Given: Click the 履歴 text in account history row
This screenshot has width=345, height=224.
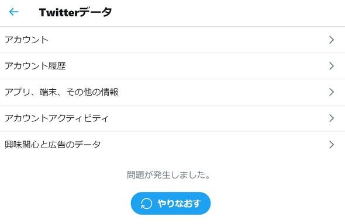Looking at the screenshot, I should 57,66.
